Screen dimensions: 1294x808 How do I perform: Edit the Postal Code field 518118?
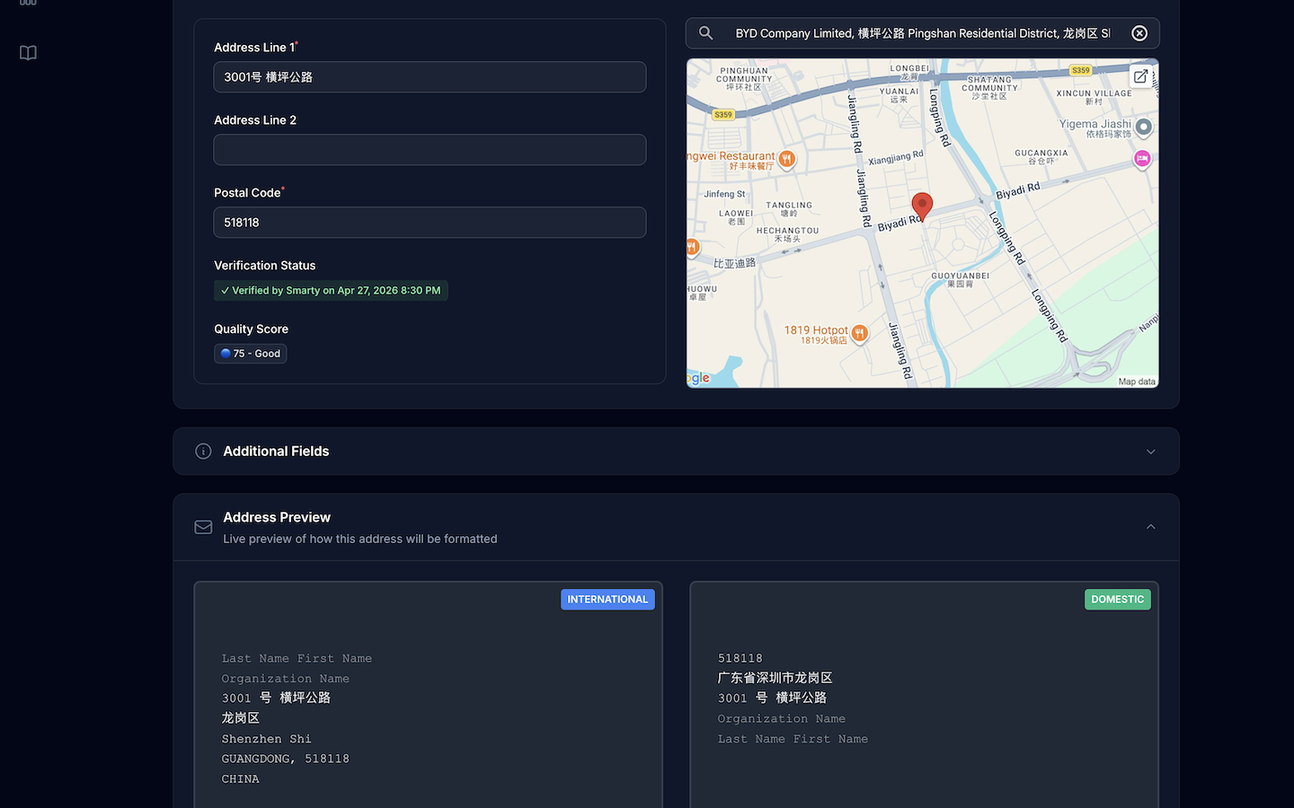(x=430, y=223)
